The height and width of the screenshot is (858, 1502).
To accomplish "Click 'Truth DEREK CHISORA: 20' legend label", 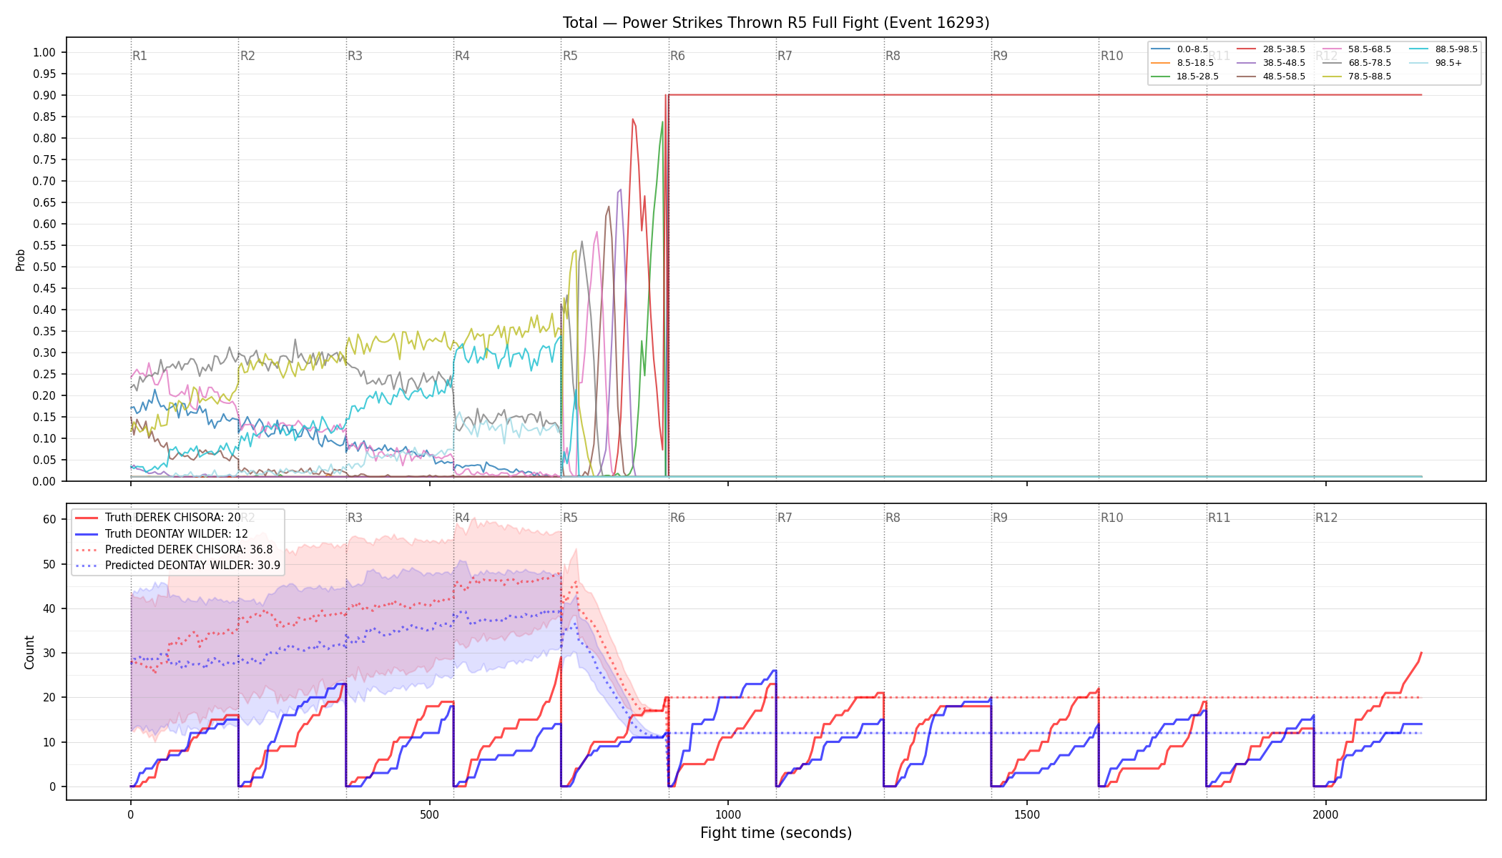I will (172, 518).
